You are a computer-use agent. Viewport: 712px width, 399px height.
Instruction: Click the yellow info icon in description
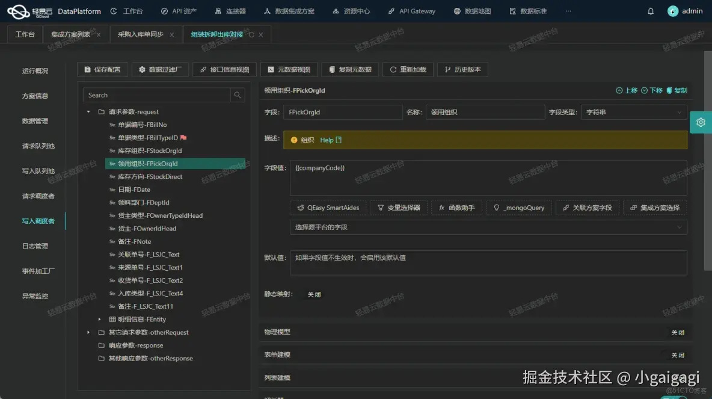tap(294, 140)
